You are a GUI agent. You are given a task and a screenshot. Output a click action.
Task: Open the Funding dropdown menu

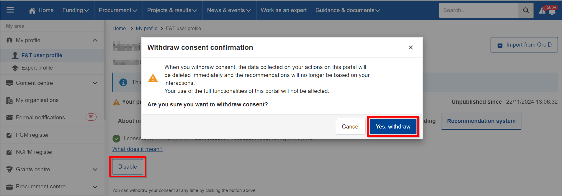[76, 10]
